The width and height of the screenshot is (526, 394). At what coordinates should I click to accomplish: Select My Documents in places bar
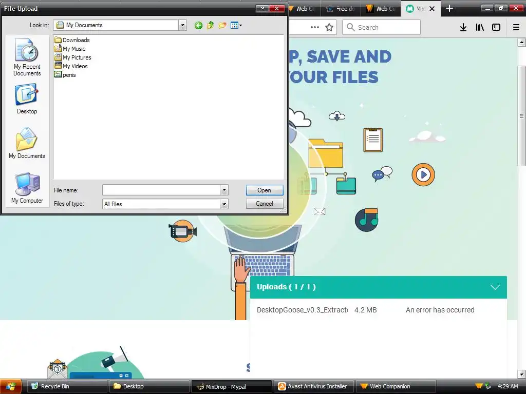[x=27, y=144]
